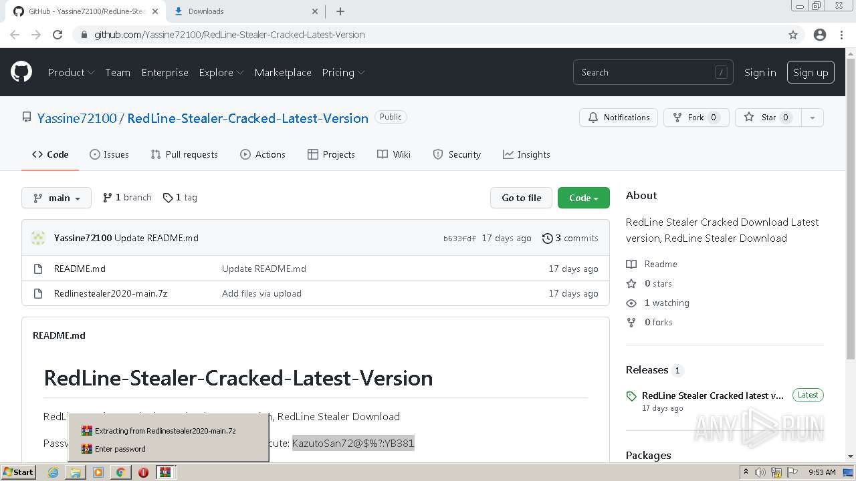Screen dimensions: 856x481
Task: Switch to the Issues tab
Action: coord(109,154)
